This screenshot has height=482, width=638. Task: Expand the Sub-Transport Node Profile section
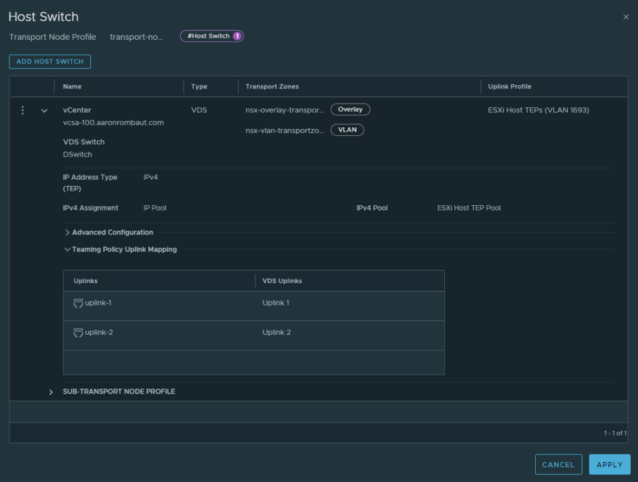(x=51, y=392)
